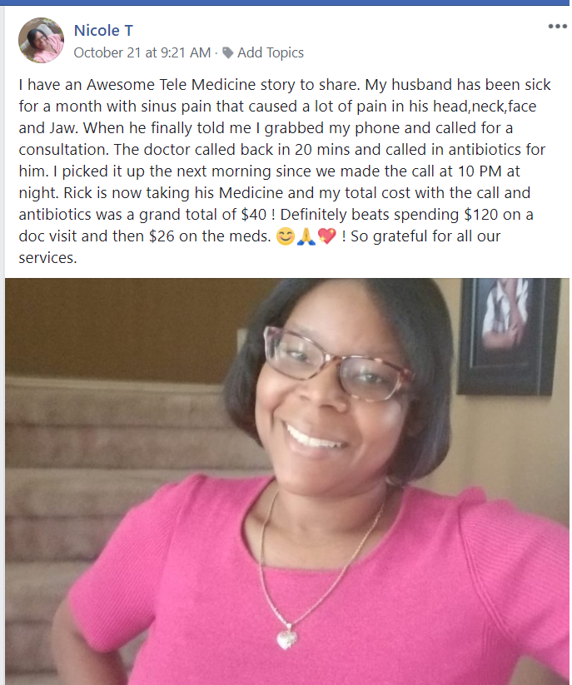
Task: Click the "$40" amount in the post
Action: click(254, 215)
